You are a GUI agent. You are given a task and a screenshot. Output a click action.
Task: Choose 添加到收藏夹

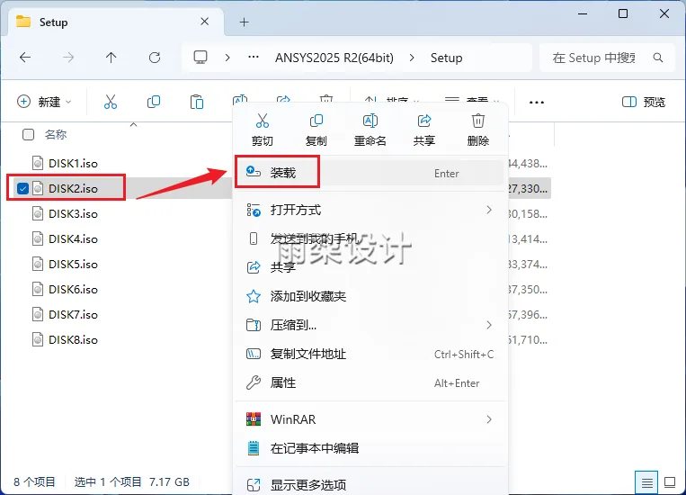[x=370, y=297]
